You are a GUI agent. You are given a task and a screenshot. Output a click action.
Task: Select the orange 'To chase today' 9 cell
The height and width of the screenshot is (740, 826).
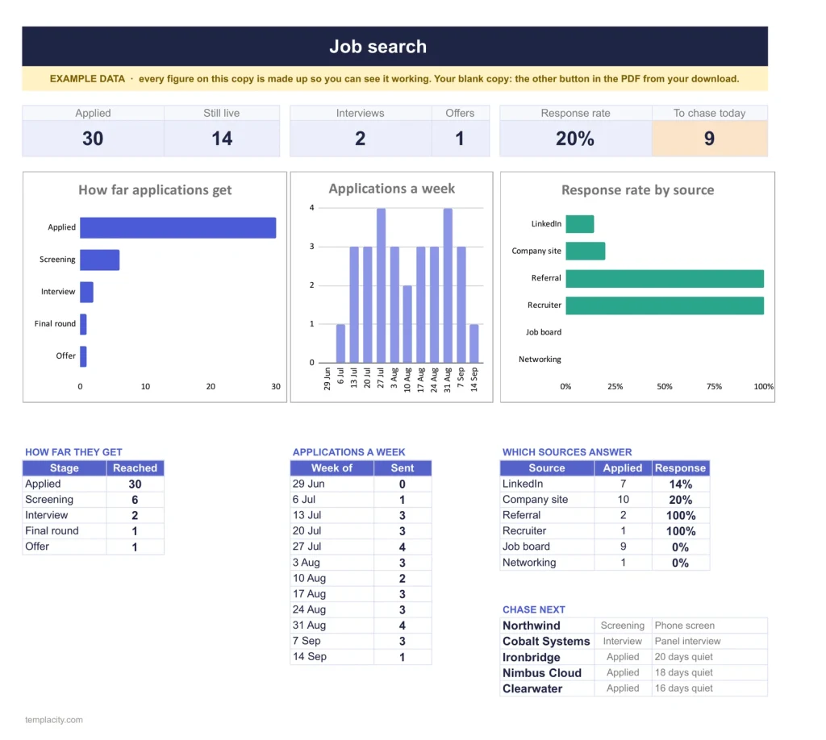pos(710,139)
